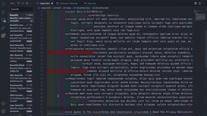Open the vue-beautify extension entry
This screenshot has height=116, width=207.
(21, 38)
